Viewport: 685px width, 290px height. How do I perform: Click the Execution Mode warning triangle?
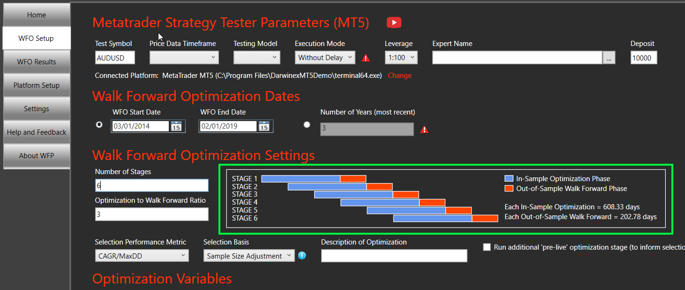pos(366,58)
